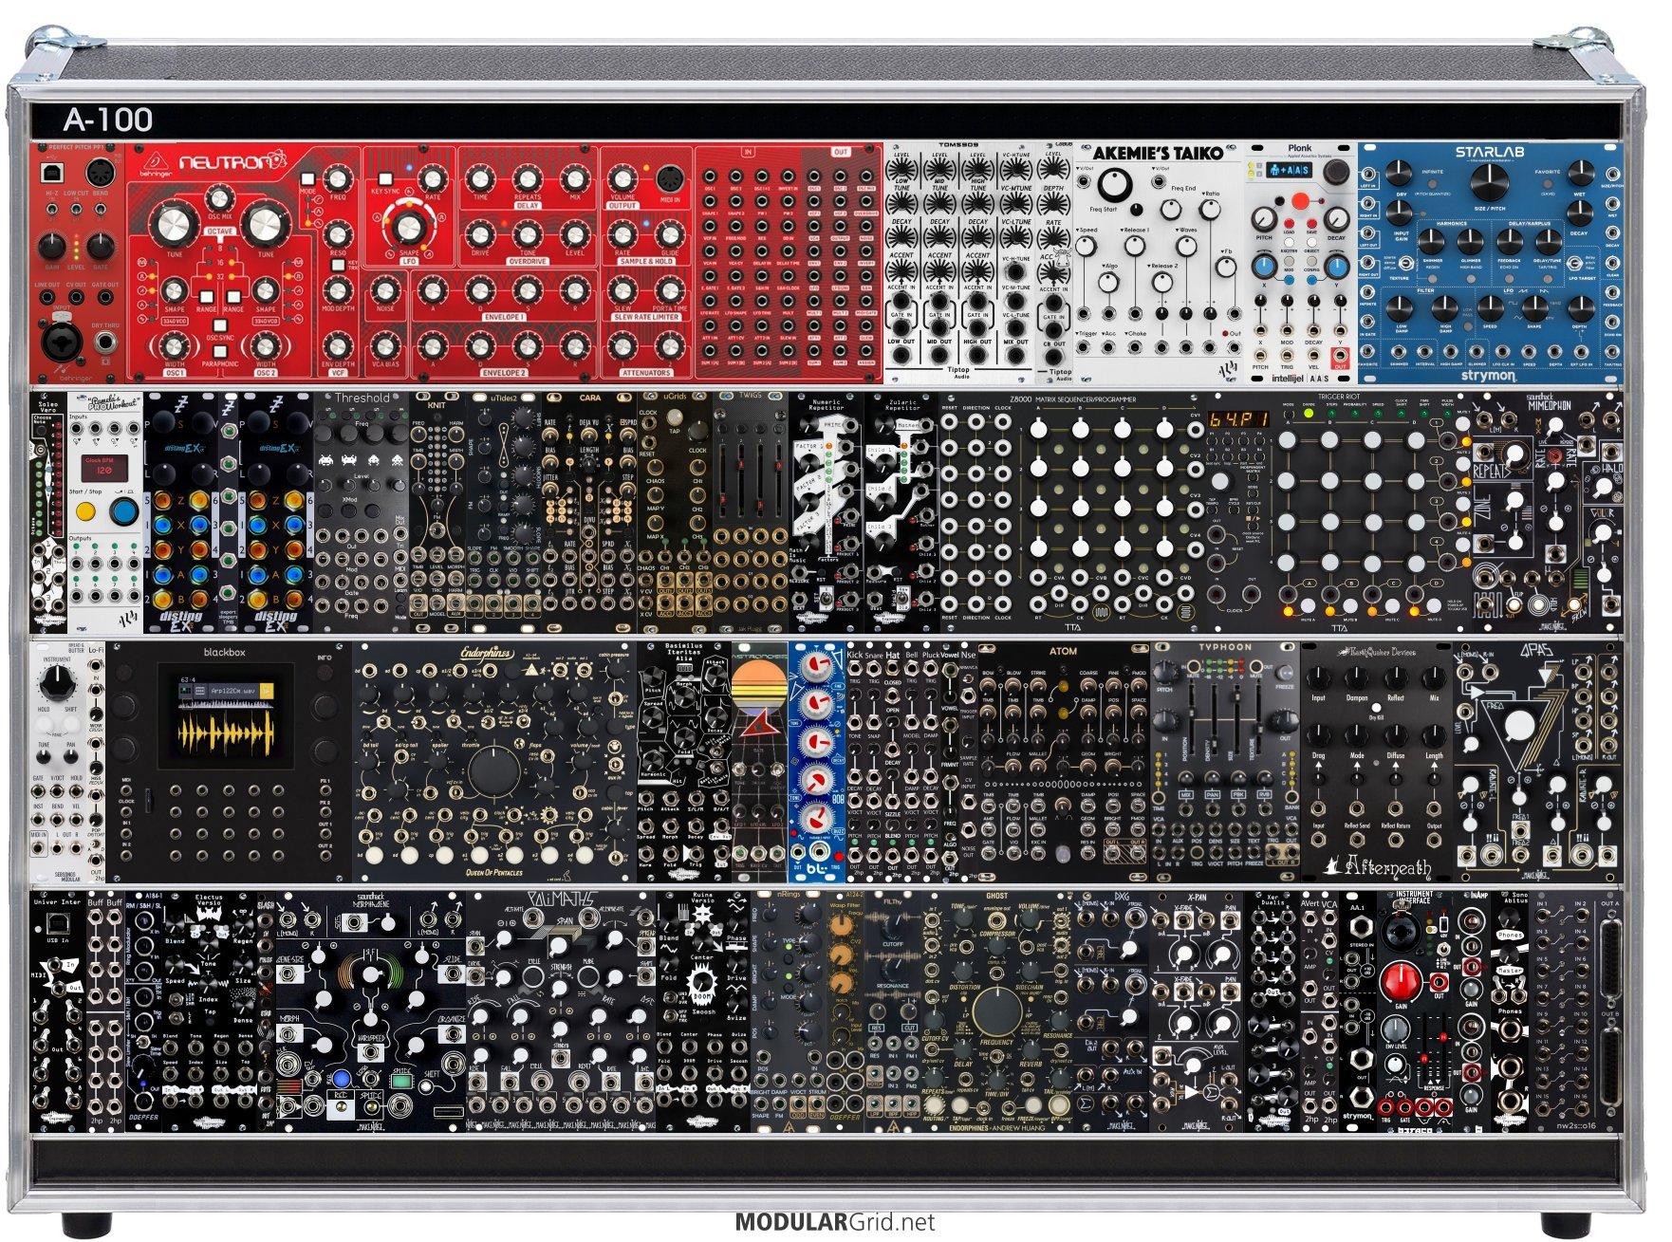1672x1242 pixels.
Task: Click the Endorphines logo on Queen of Pentacles
Action: pos(487,653)
